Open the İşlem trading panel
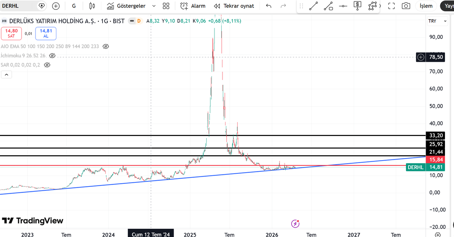The image size is (454, 237). tap(426, 6)
